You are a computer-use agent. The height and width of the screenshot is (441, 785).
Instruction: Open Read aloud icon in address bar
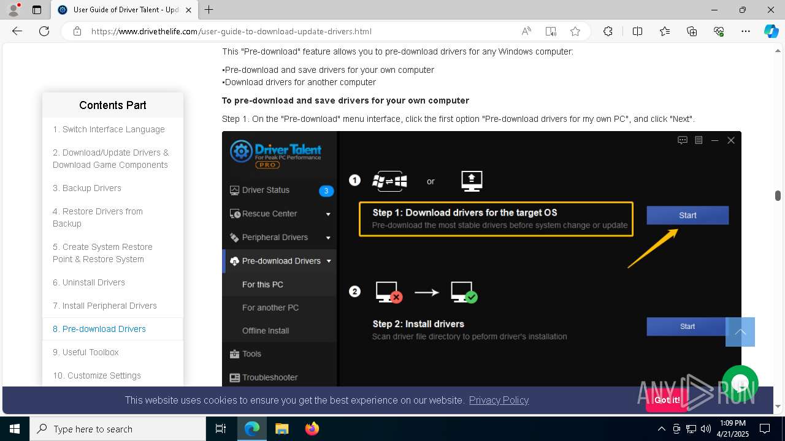click(x=526, y=31)
